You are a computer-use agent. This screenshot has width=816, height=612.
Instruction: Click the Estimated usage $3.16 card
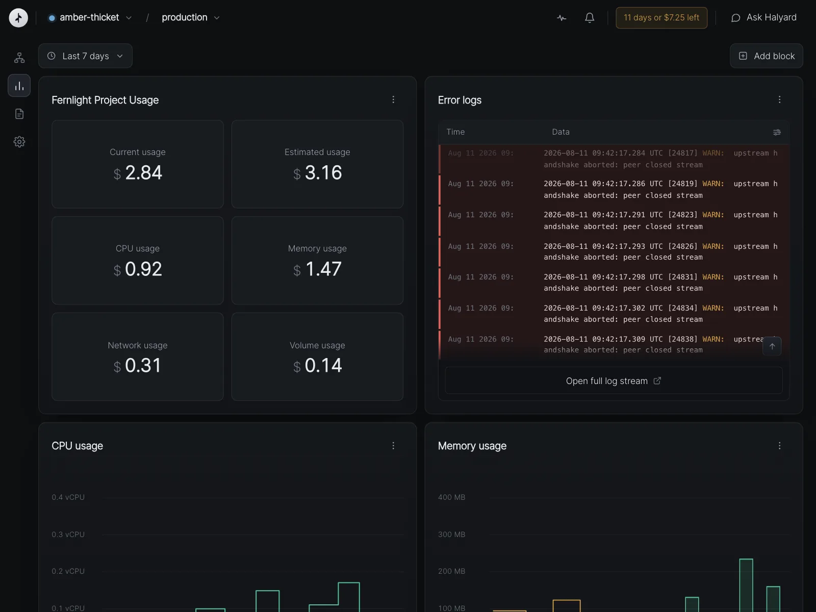tap(317, 164)
